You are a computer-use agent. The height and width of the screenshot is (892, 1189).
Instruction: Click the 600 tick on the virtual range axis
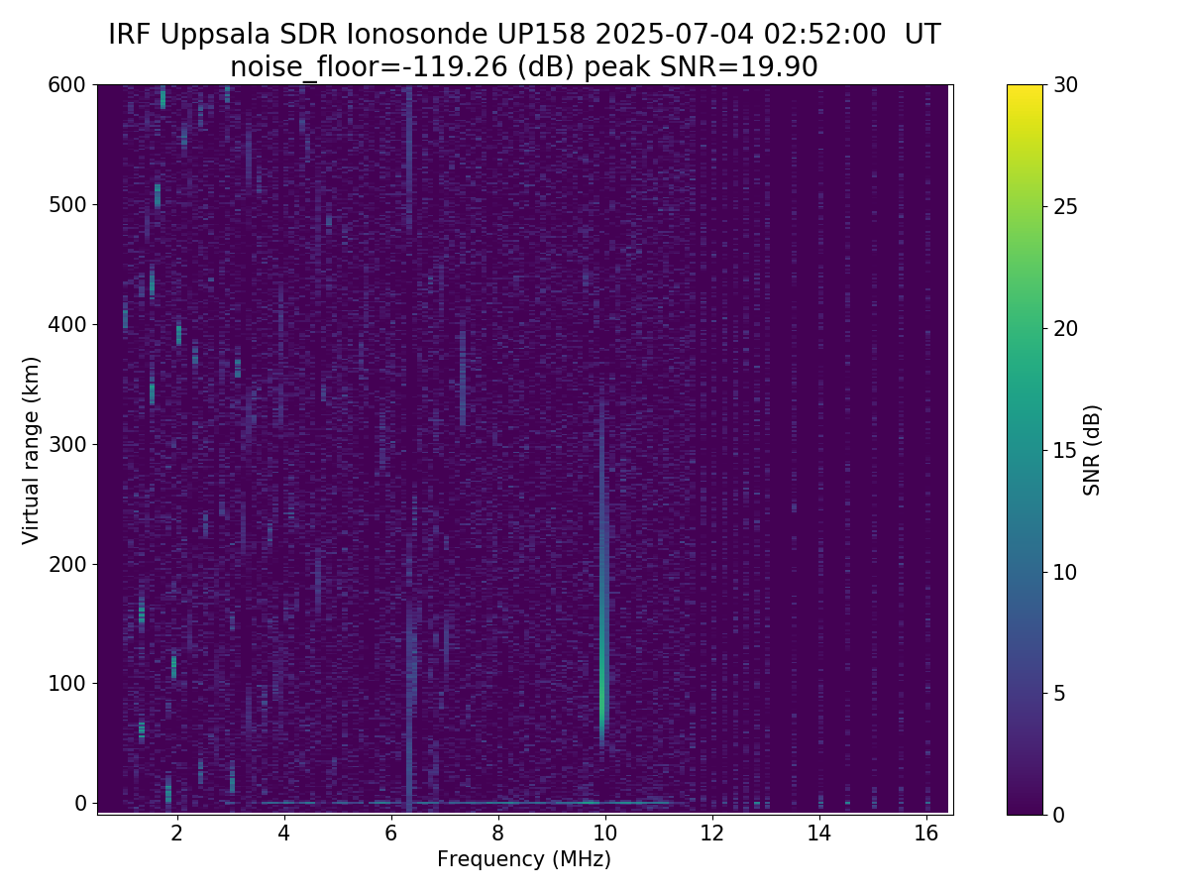(67, 85)
